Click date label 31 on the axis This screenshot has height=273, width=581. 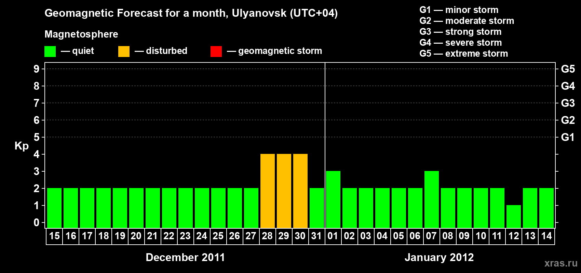click(316, 236)
